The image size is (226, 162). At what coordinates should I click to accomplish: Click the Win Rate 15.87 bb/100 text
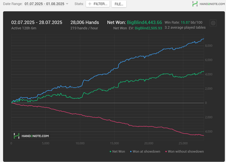(x=183, y=23)
